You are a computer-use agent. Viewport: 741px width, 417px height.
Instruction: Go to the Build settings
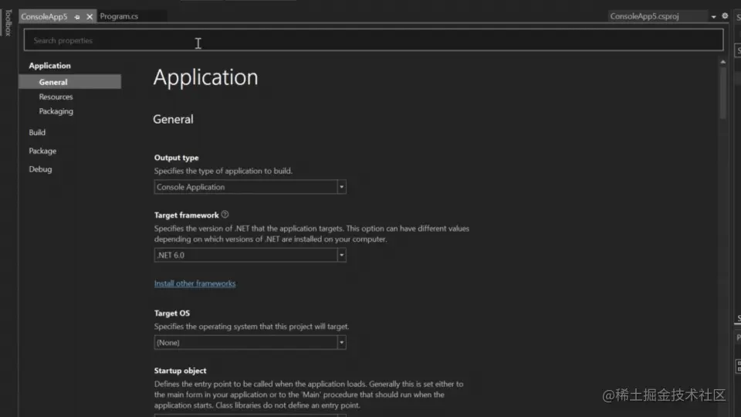37,132
